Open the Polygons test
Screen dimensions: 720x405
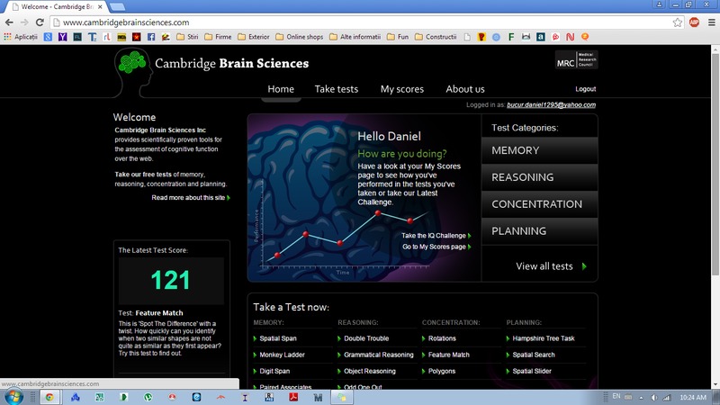point(442,371)
